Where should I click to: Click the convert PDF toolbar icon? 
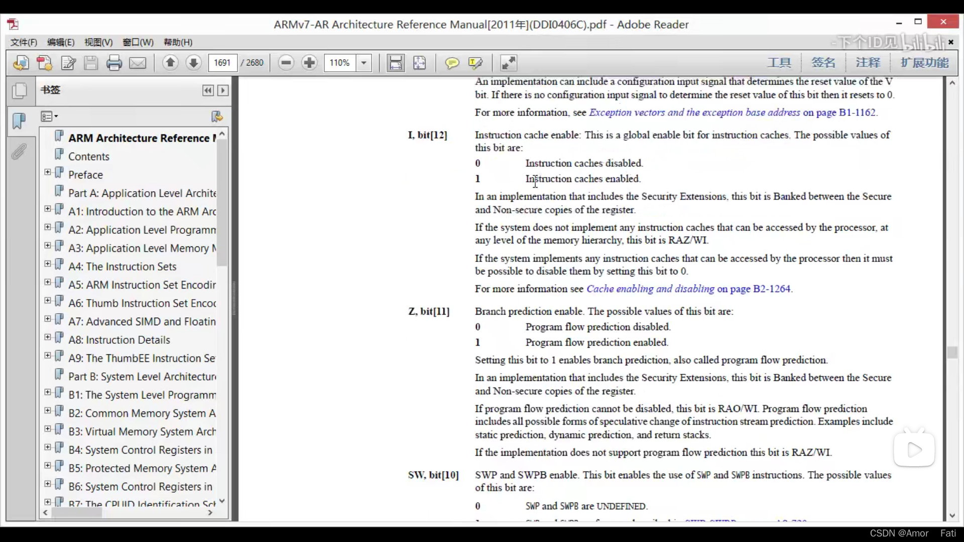point(45,63)
